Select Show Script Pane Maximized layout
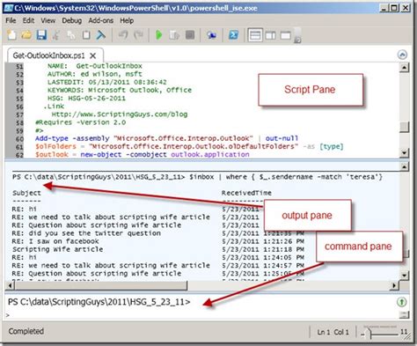Image resolution: width=417 pixels, height=346 pixels. point(285,35)
